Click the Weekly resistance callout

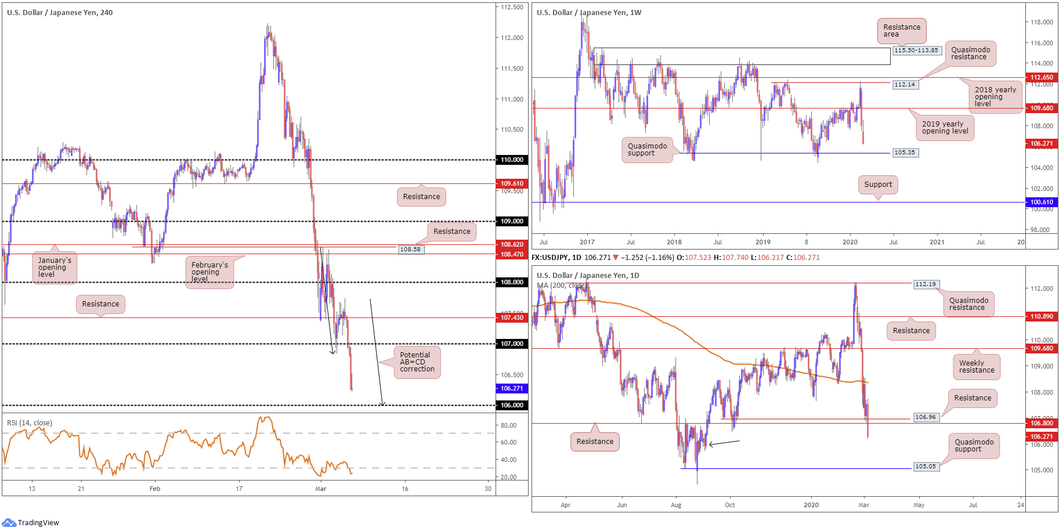point(976,367)
